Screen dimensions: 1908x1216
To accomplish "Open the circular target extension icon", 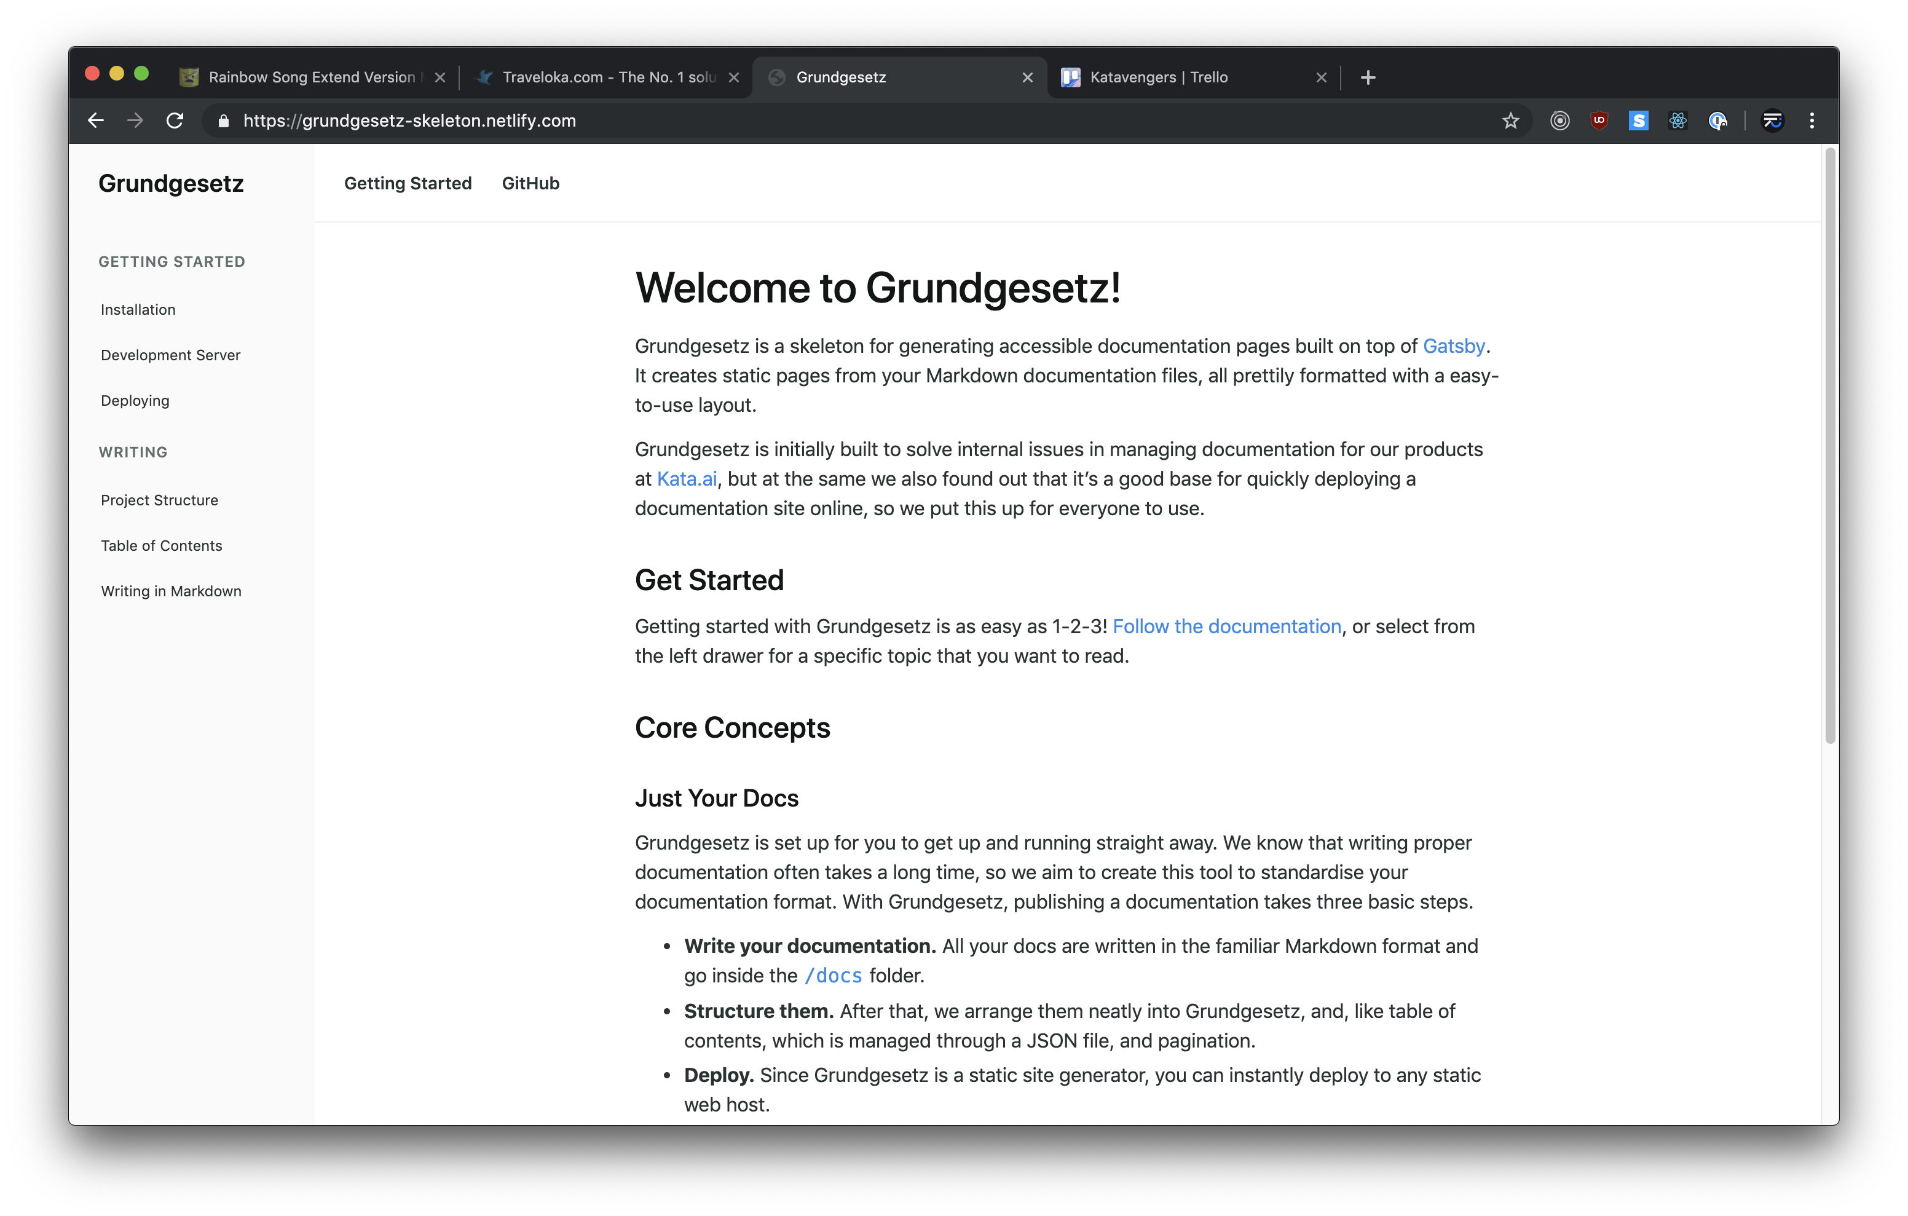I will point(1559,120).
